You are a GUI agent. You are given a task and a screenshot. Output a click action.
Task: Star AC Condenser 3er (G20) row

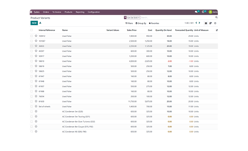(x=36, y=112)
